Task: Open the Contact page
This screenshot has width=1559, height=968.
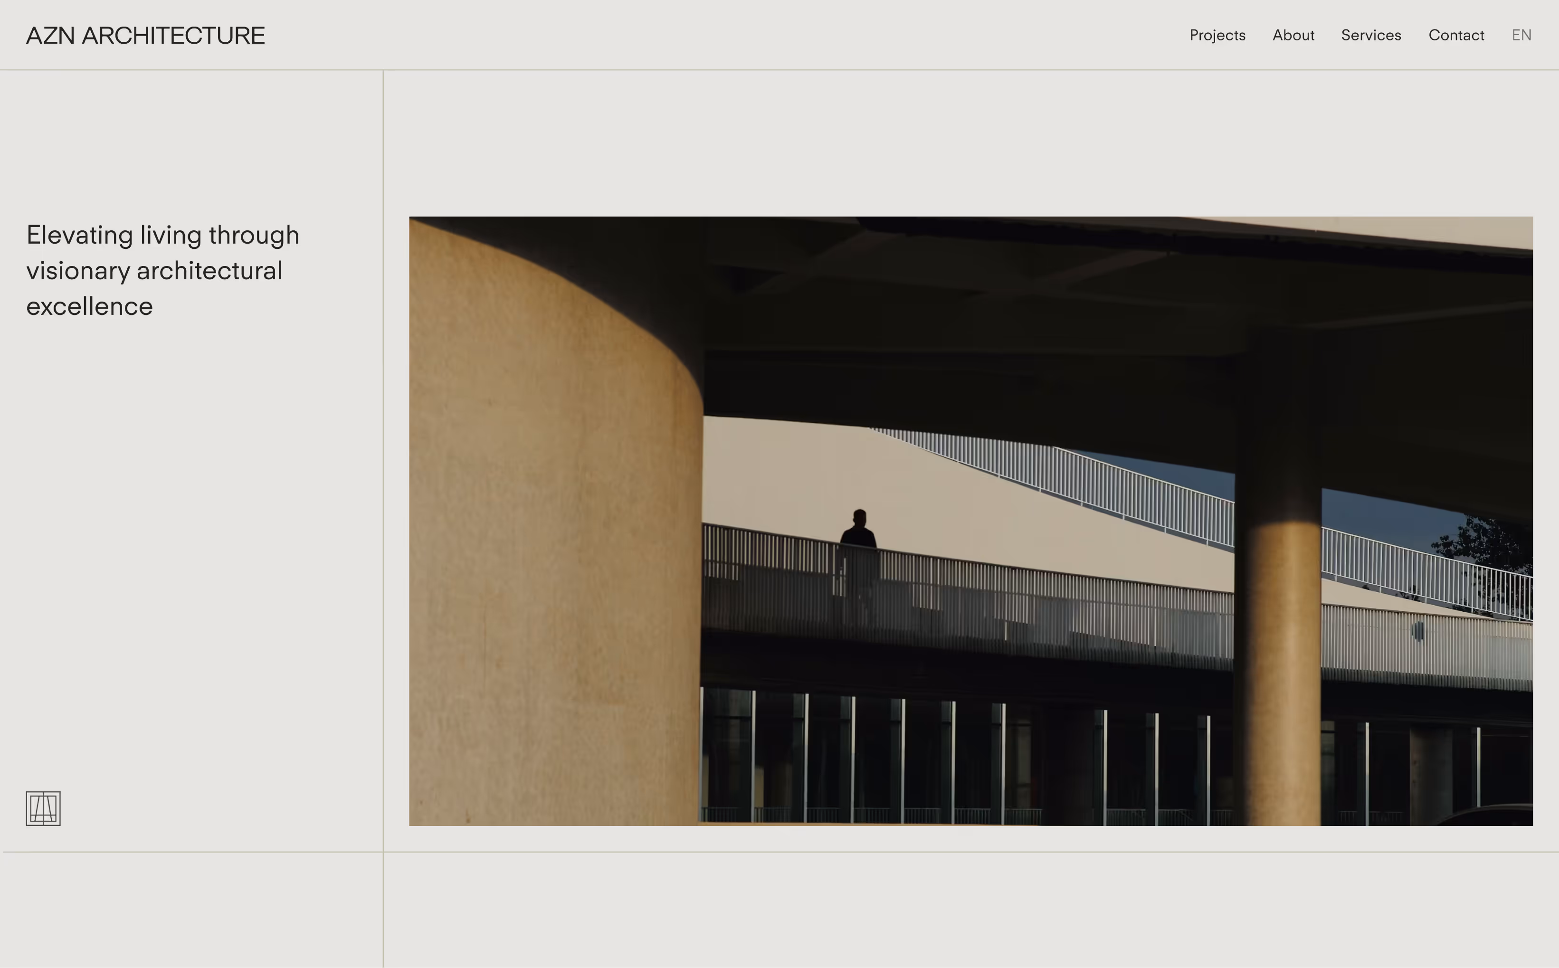Action: (1456, 35)
